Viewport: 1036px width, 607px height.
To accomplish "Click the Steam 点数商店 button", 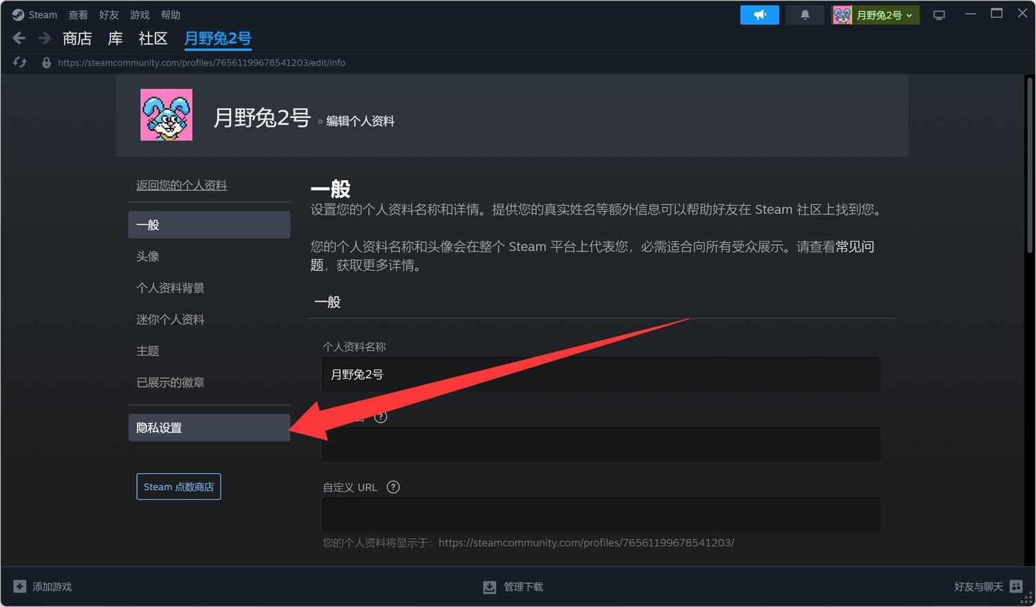I will [x=179, y=486].
